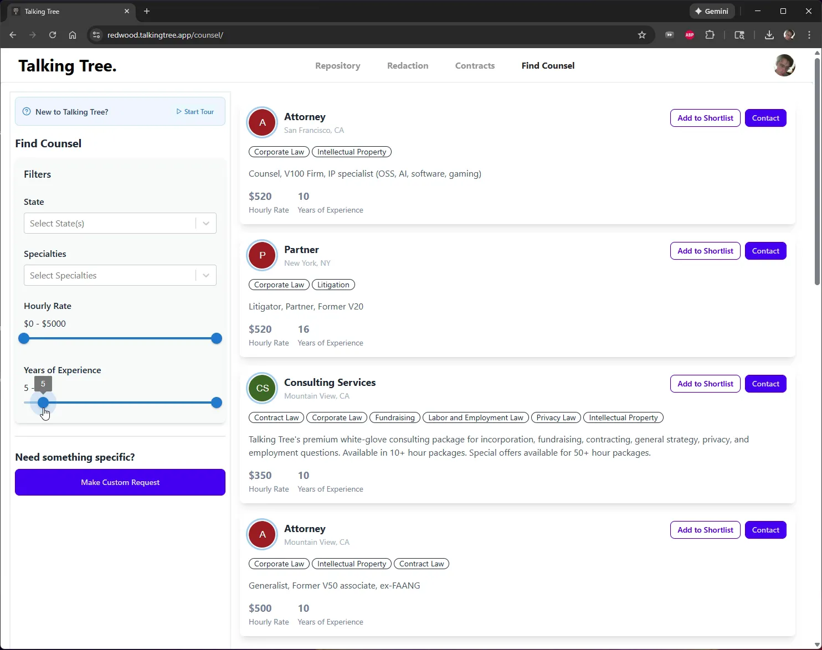Click the browser back arrow
Screen dimensions: 822x650
click(13, 35)
